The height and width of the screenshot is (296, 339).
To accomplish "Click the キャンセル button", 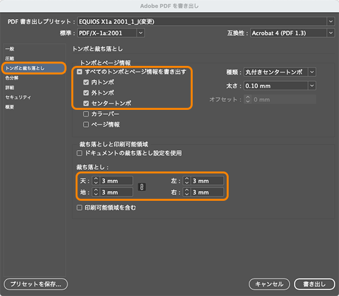I will pos(269,284).
